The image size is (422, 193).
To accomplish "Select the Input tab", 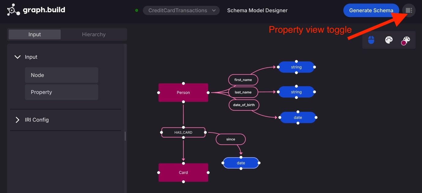I will point(35,35).
